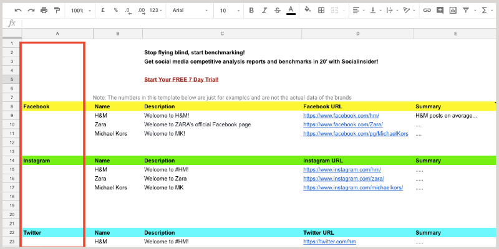The width and height of the screenshot is (499, 249).
Task: Print the spreadsheet with printer icon
Action: (x=44, y=11)
